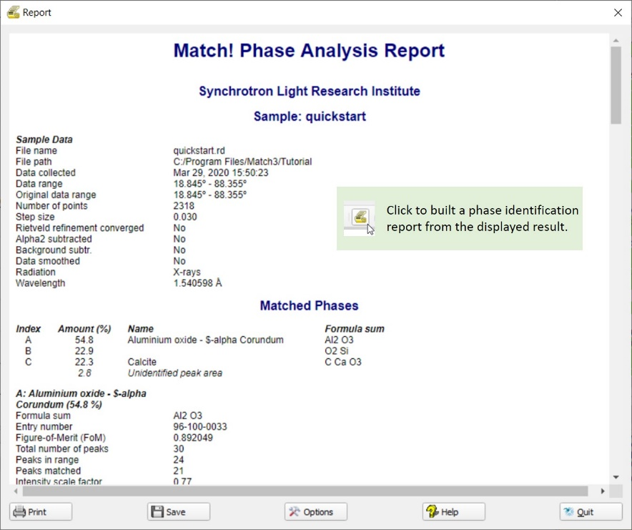Click 'Total number of peaks' value '30'
Viewport: 632px width, 530px height.
pyautogui.click(x=179, y=448)
